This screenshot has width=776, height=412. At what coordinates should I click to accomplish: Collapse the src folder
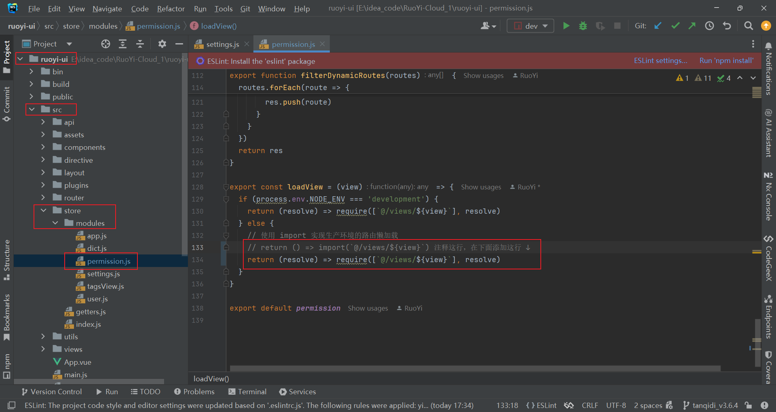pos(32,109)
